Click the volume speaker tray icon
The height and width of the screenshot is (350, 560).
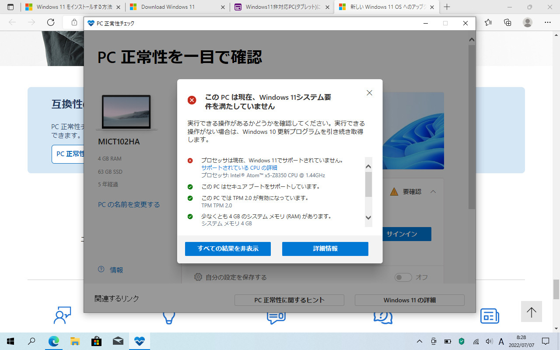coord(489,341)
